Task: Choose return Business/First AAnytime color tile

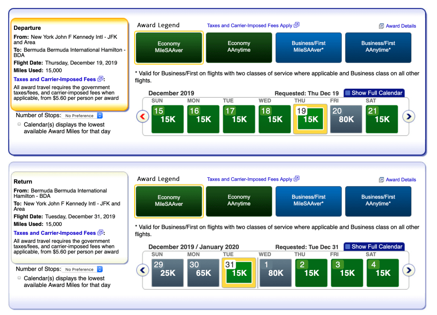Action: click(378, 201)
